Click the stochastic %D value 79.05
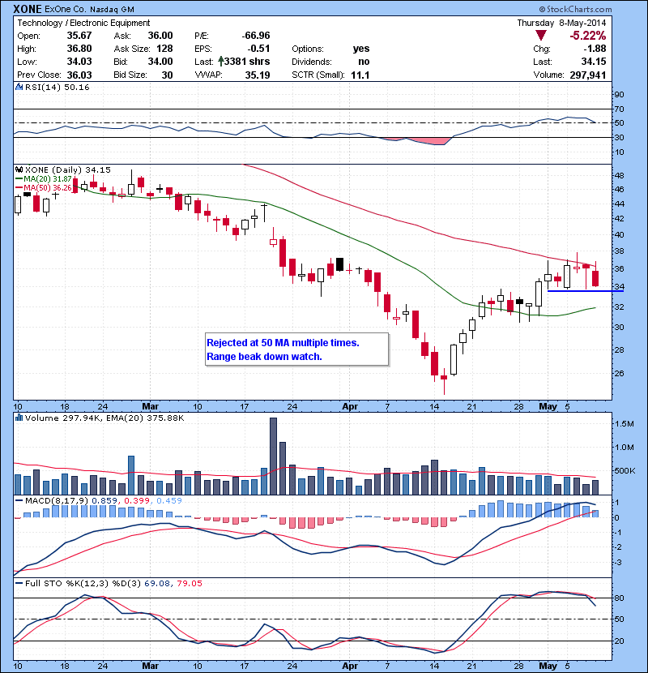The image size is (648, 673). coord(191,583)
